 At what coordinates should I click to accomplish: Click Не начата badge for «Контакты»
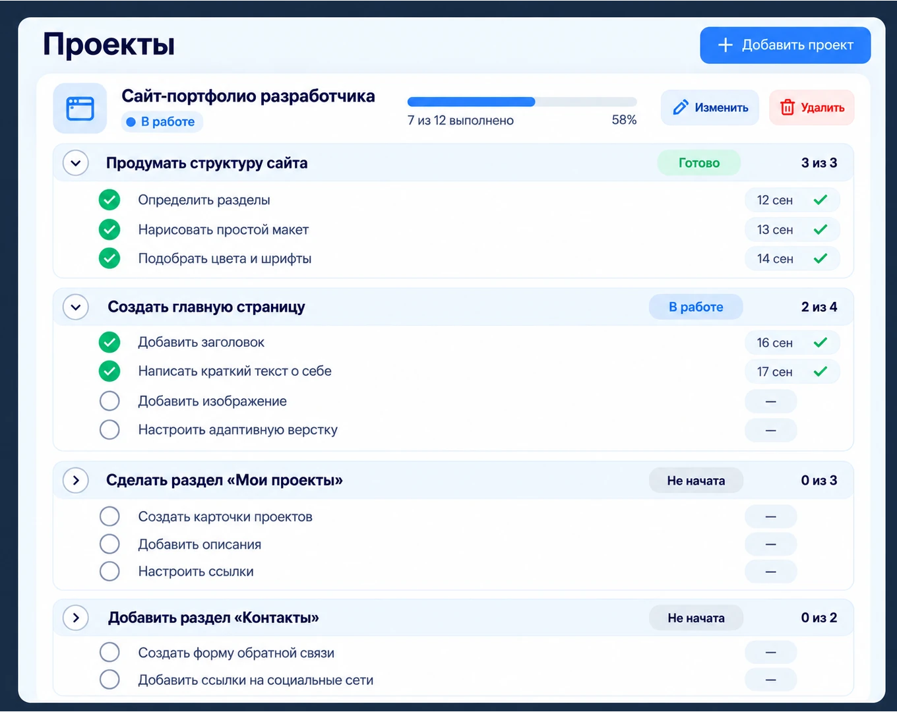click(x=696, y=618)
